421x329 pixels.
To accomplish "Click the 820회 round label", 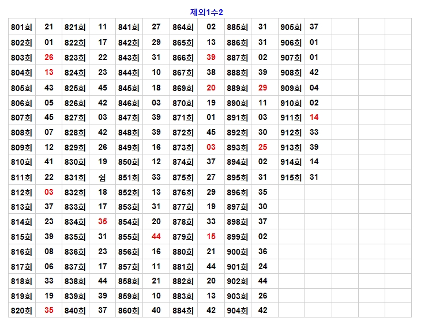I will tap(21, 310).
